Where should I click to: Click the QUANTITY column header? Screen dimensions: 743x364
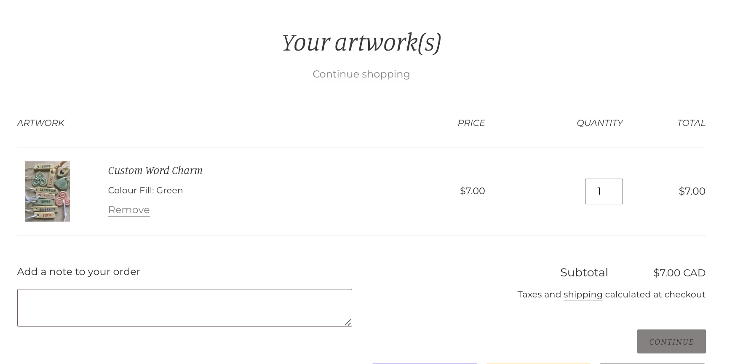pos(599,123)
